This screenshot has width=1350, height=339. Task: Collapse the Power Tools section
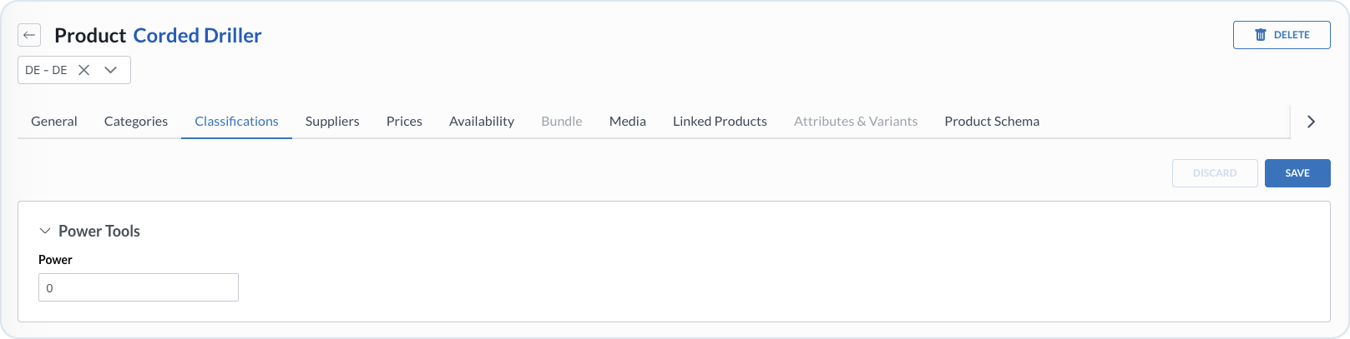45,232
